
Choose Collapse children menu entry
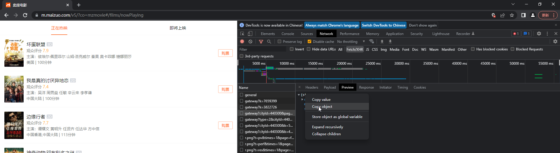pyautogui.click(x=337, y=134)
